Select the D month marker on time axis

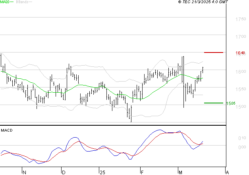pyautogui.click(x=64, y=172)
